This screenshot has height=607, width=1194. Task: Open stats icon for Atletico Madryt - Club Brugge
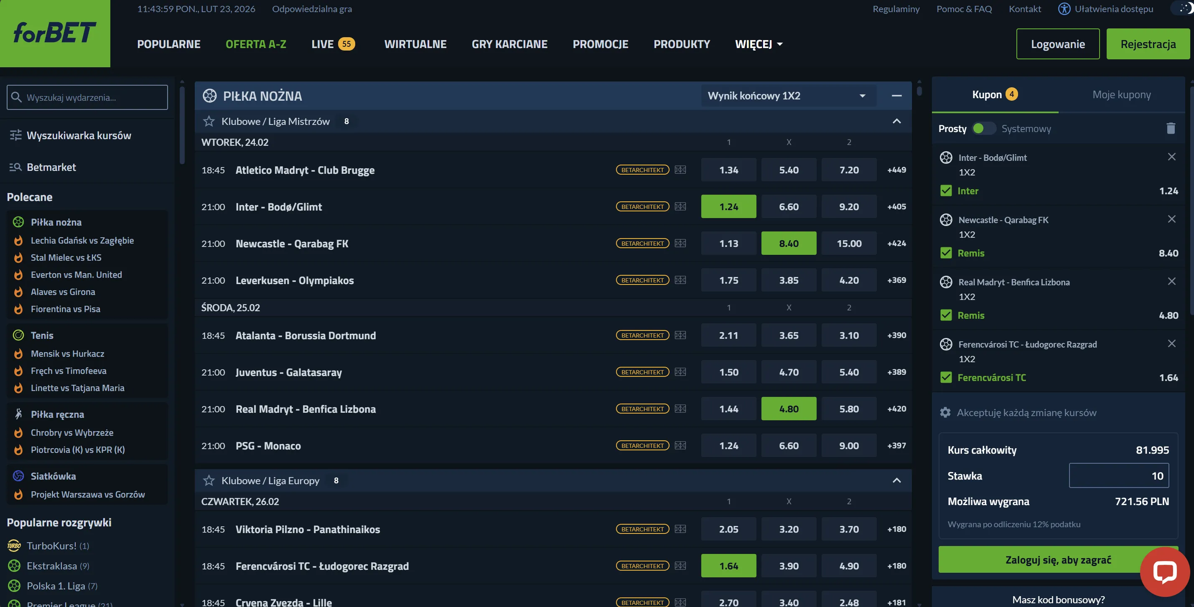coord(680,170)
